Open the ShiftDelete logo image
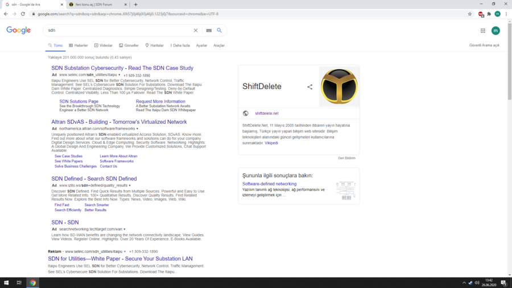 [x=339, y=86]
